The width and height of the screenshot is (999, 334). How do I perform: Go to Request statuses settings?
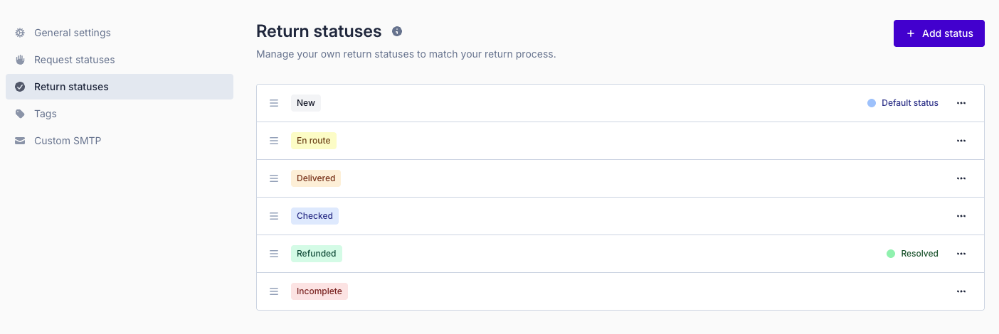coord(74,60)
